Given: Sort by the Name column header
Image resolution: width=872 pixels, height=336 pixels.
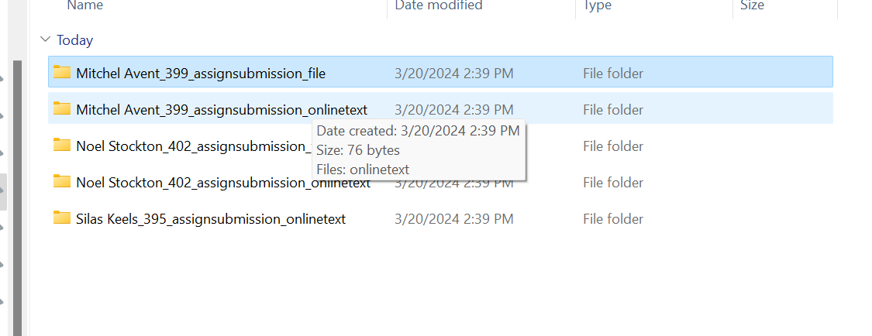Looking at the screenshot, I should click(x=84, y=5).
